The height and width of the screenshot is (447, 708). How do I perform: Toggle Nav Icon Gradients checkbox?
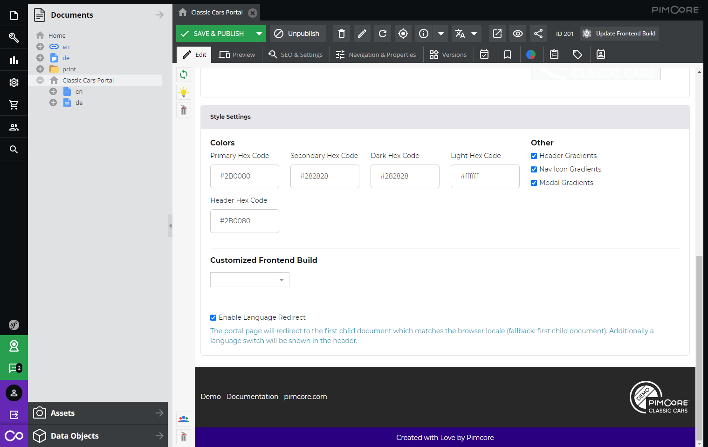click(534, 169)
